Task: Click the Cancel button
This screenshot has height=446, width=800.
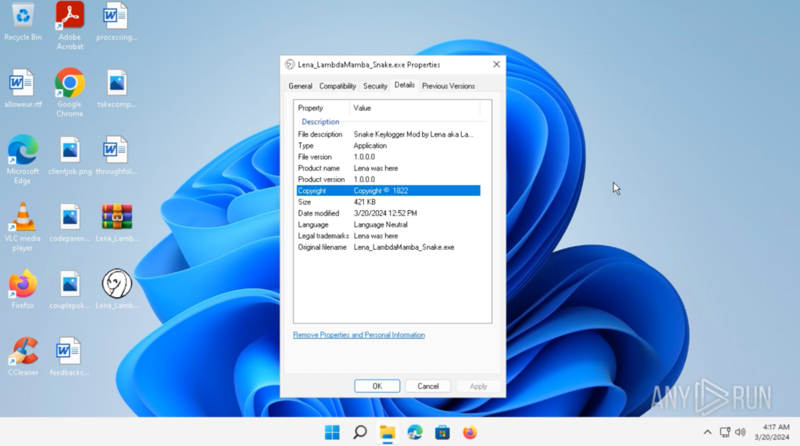Action: (428, 386)
